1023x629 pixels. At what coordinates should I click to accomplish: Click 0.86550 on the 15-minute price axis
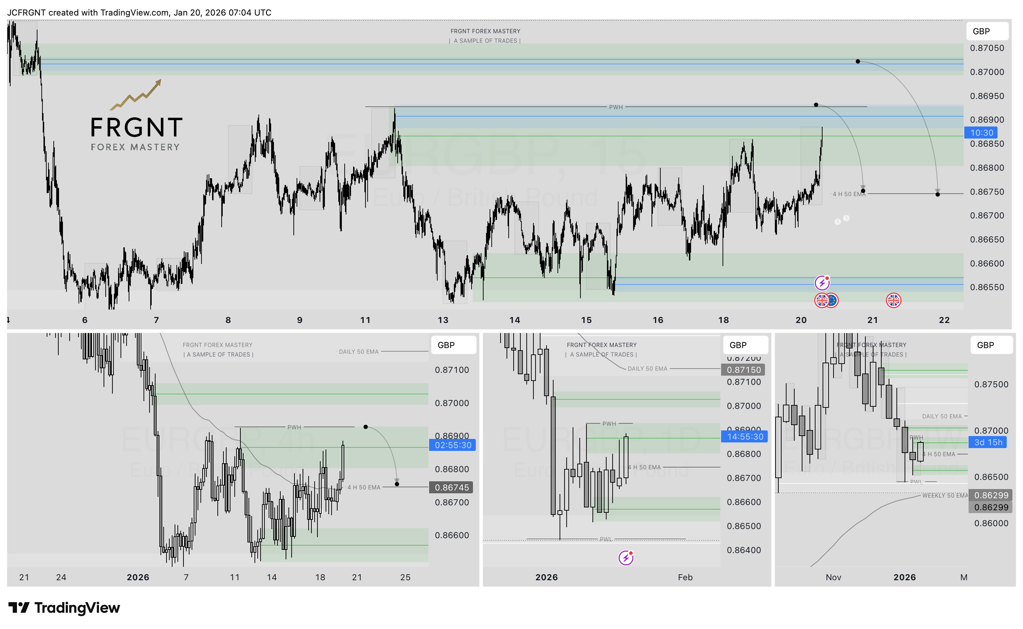[987, 287]
